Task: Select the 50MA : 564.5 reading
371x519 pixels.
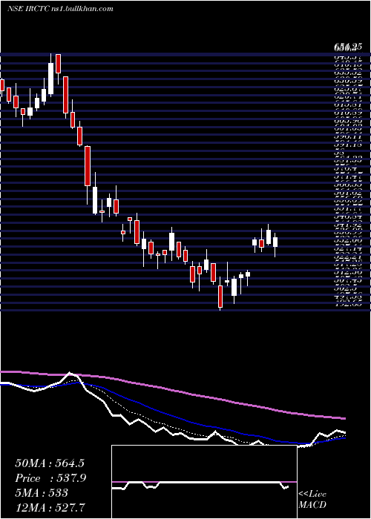Action: (x=50, y=463)
